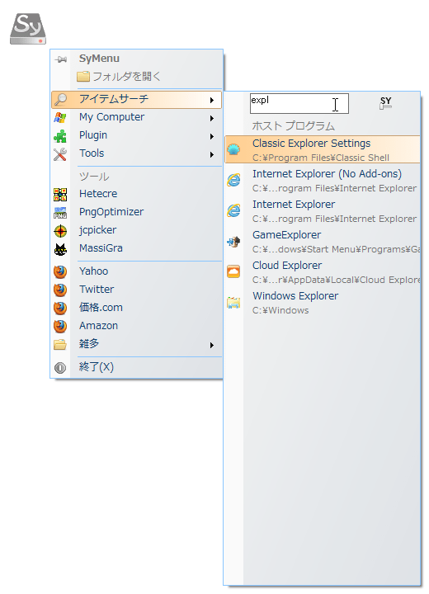The width and height of the screenshot is (429, 594).
Task: Open the フォルダを開く link
Action: click(119, 77)
